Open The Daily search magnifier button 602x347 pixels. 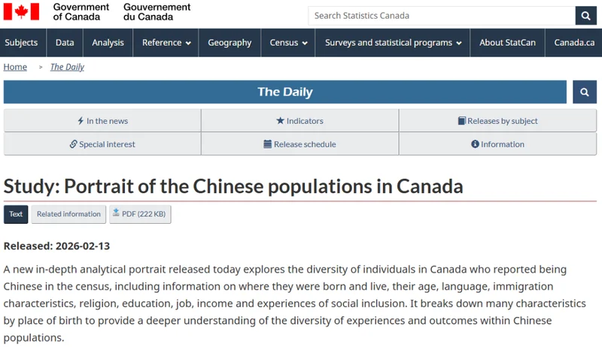click(584, 92)
